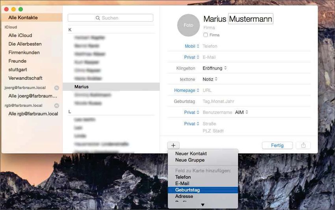Click the plus add button
Screen dimensions: 335x210
click(173, 145)
